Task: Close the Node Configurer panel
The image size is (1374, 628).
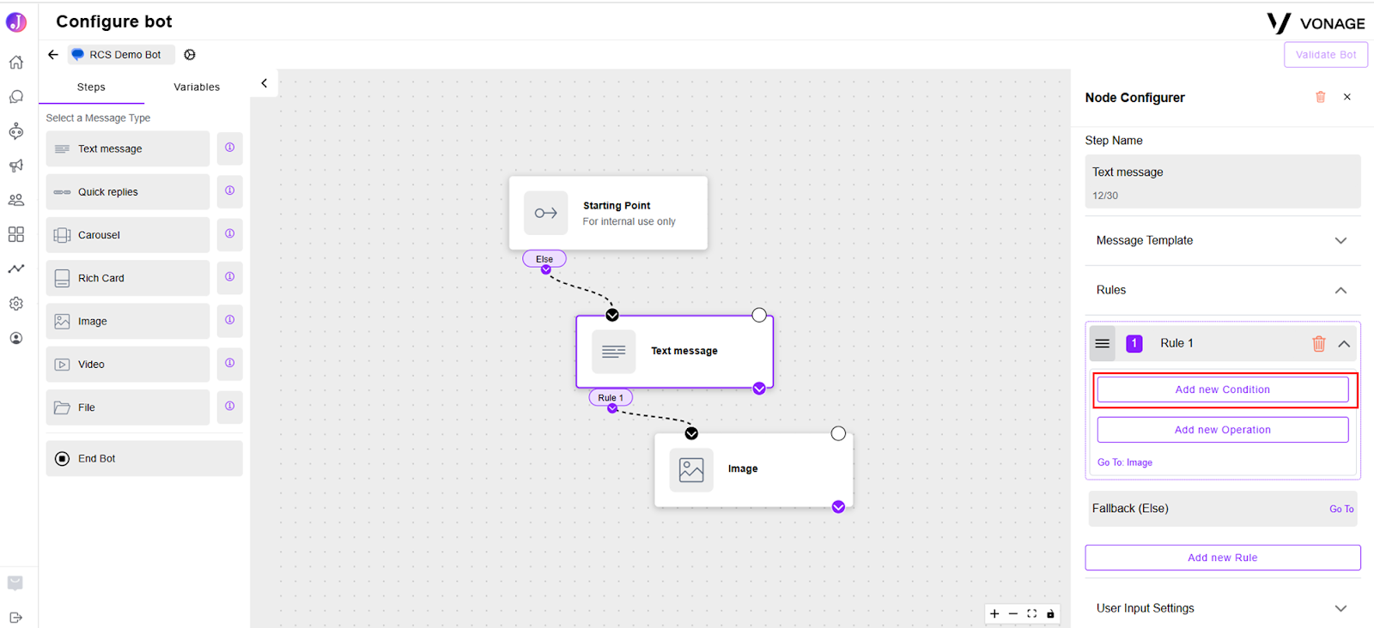Action: tap(1347, 97)
